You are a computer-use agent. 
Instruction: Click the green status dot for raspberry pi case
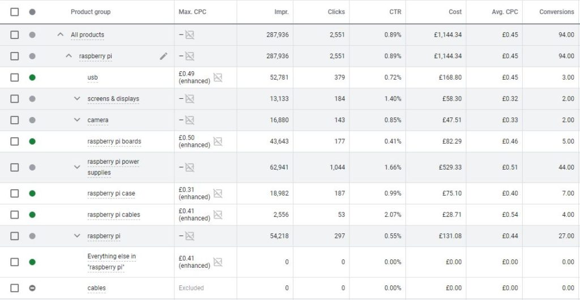click(x=32, y=193)
